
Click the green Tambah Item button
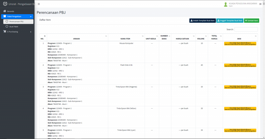pos(251,21)
